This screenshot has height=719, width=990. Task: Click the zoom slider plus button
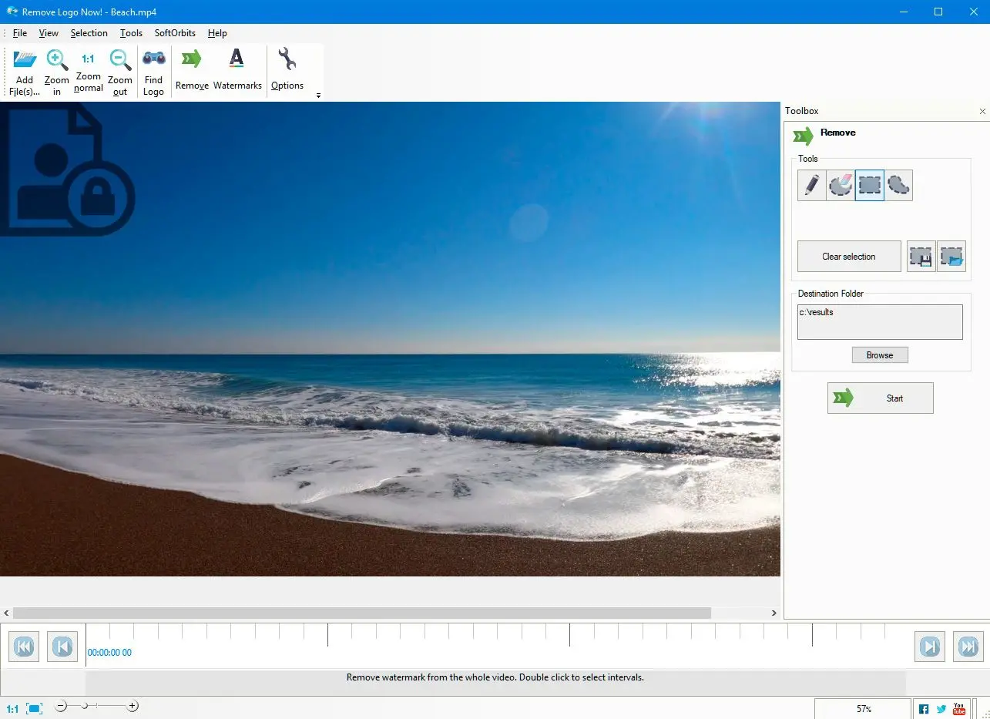(x=133, y=706)
